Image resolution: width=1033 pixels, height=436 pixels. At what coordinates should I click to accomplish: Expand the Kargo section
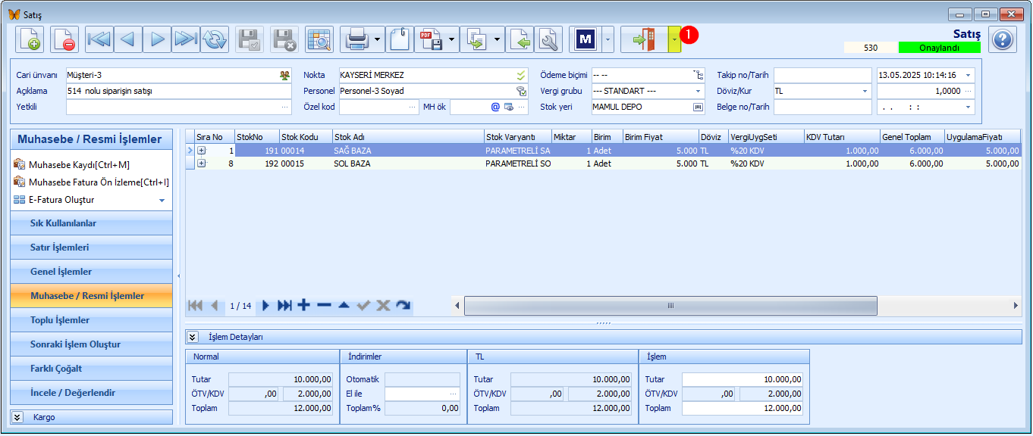point(17,417)
